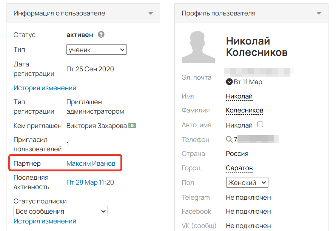This screenshot has height=231, width=336.
Task: Click the Информация о пользователе header title
Action: click(59, 13)
